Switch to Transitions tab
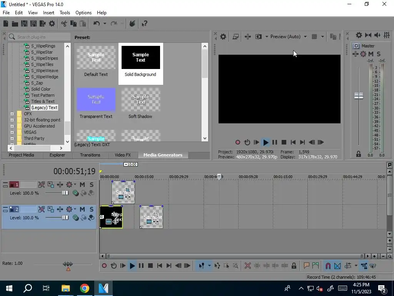Screen dimensions: 394x296 (90, 155)
